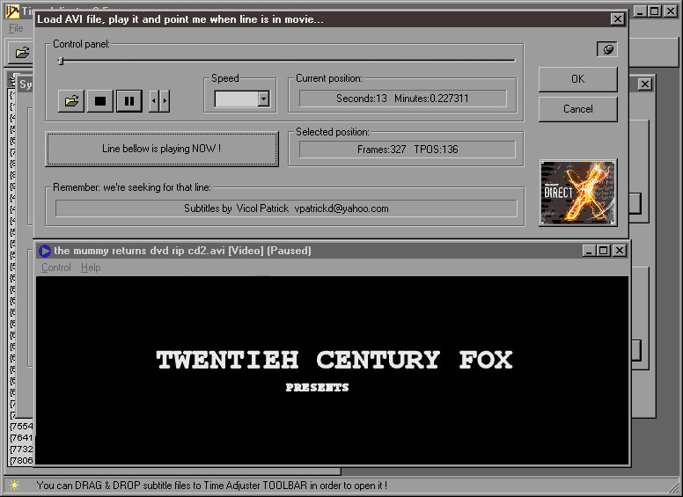
Task: Maximize the mummy returns video window
Action: point(603,251)
